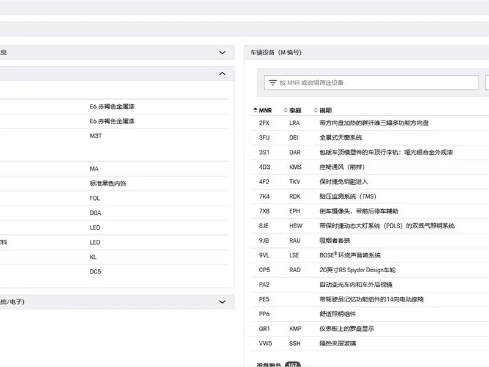Click the 设备细节 count badge
489x367 pixels.
click(293, 365)
